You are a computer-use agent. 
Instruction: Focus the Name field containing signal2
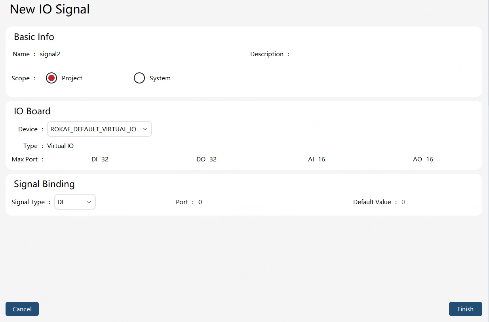(x=131, y=54)
